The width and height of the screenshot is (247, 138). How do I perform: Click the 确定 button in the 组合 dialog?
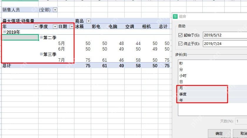[x=219, y=134]
